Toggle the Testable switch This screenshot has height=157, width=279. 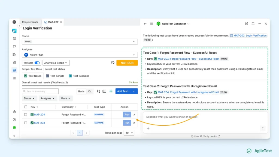pos(37,63)
